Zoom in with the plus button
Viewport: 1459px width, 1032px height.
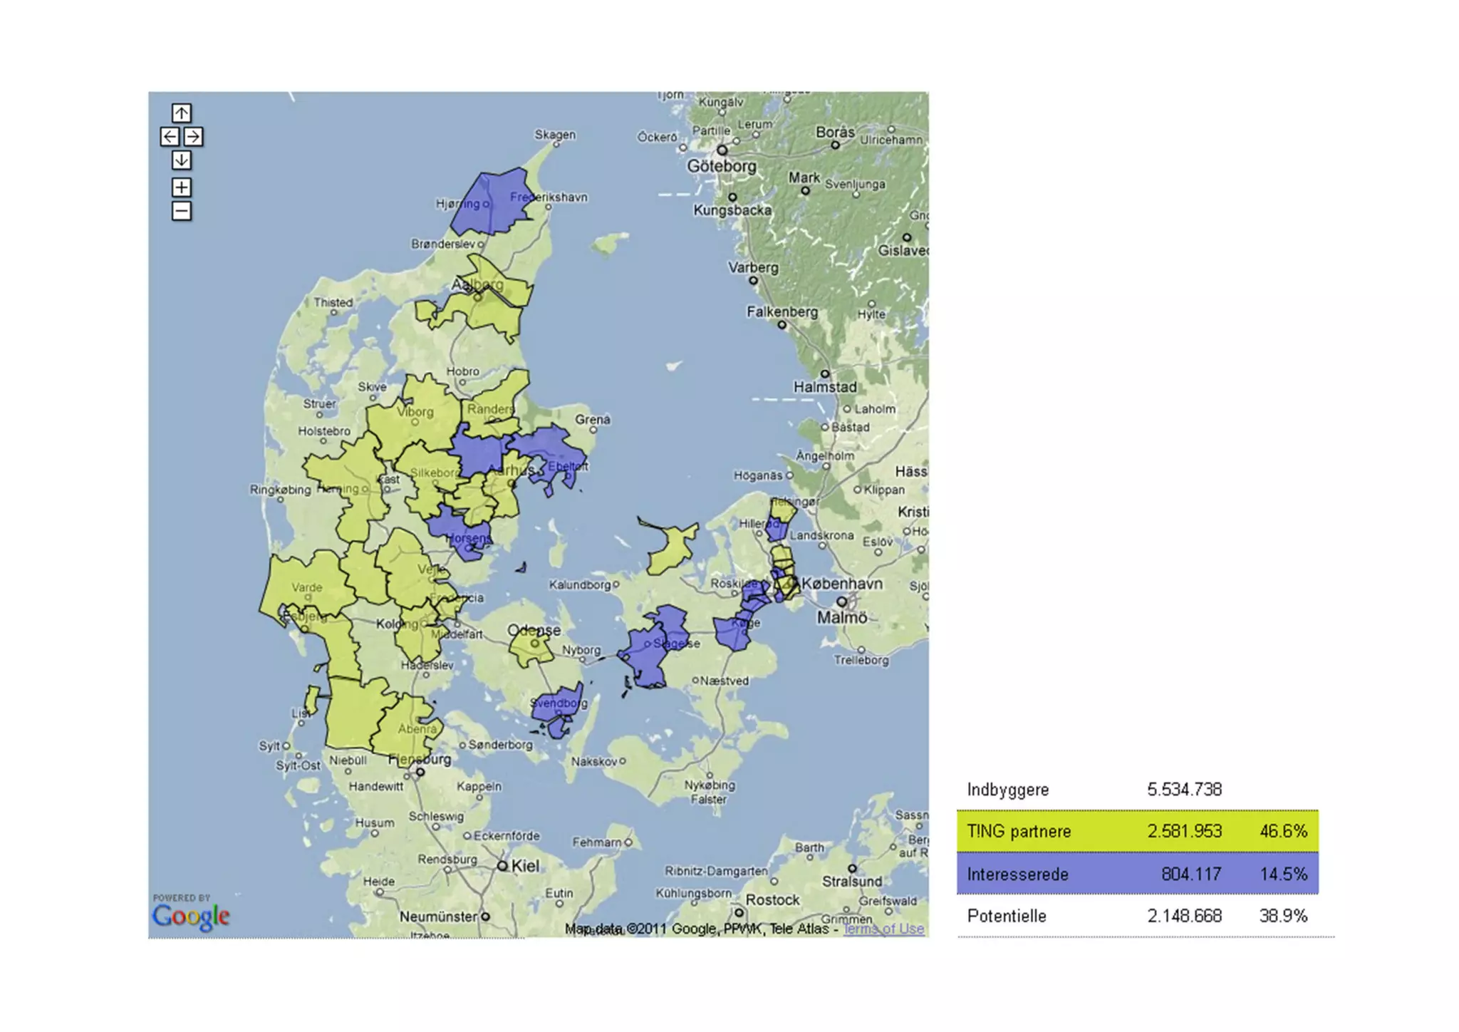click(x=182, y=187)
